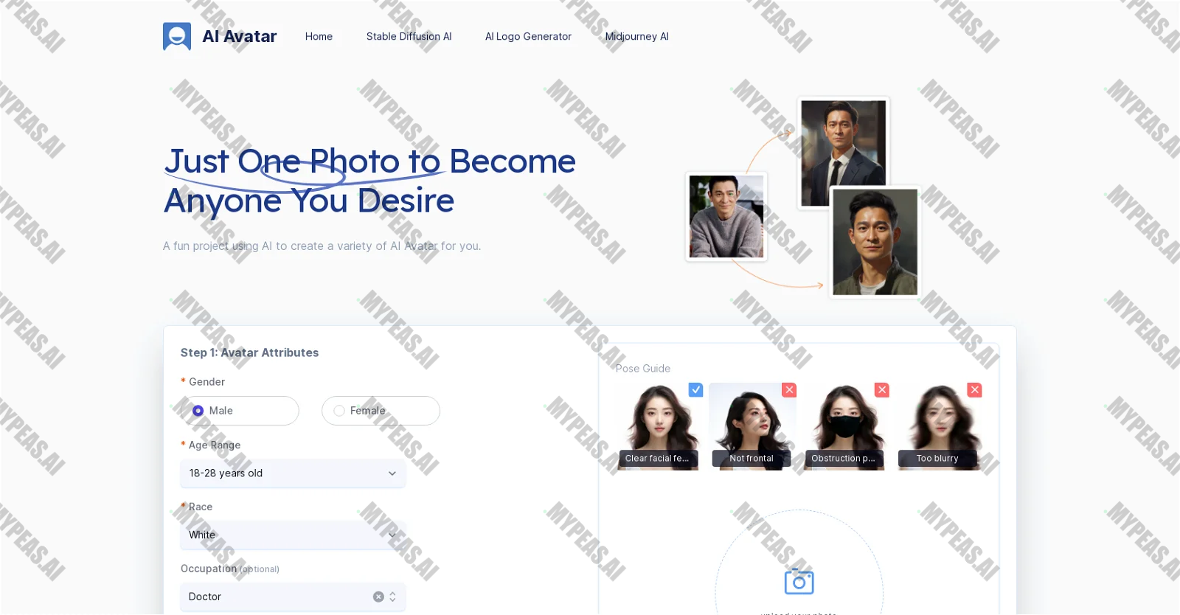
Task: Click the Age Range field label
Action: 215,445
